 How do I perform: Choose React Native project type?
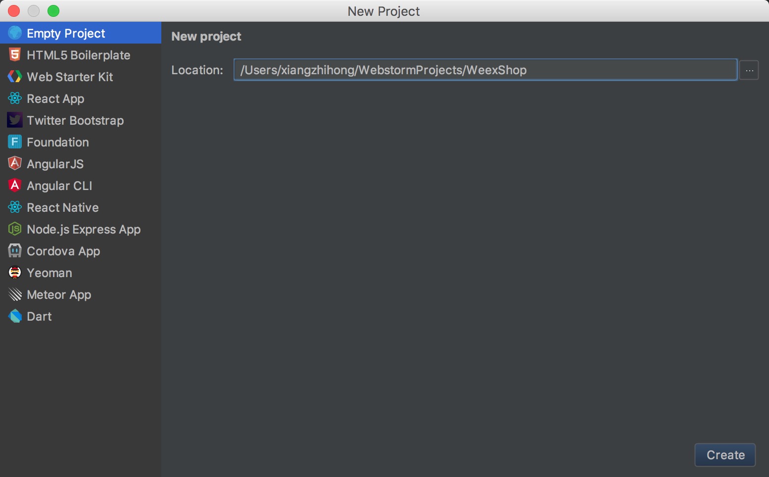tap(63, 207)
